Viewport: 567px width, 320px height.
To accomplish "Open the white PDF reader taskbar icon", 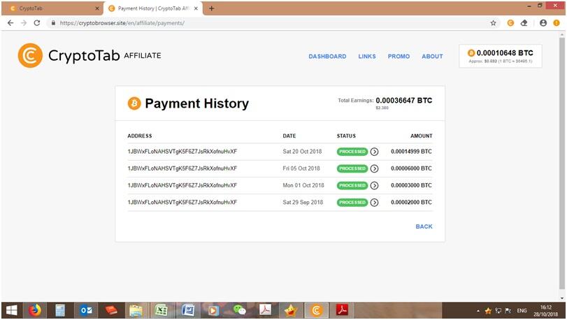I will point(265,310).
